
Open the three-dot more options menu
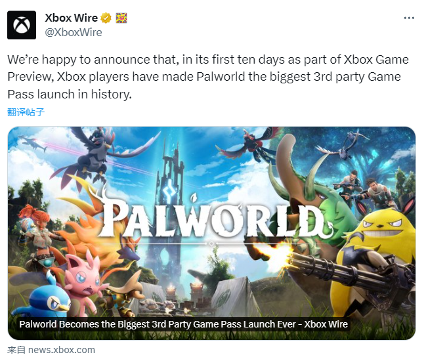pos(409,18)
